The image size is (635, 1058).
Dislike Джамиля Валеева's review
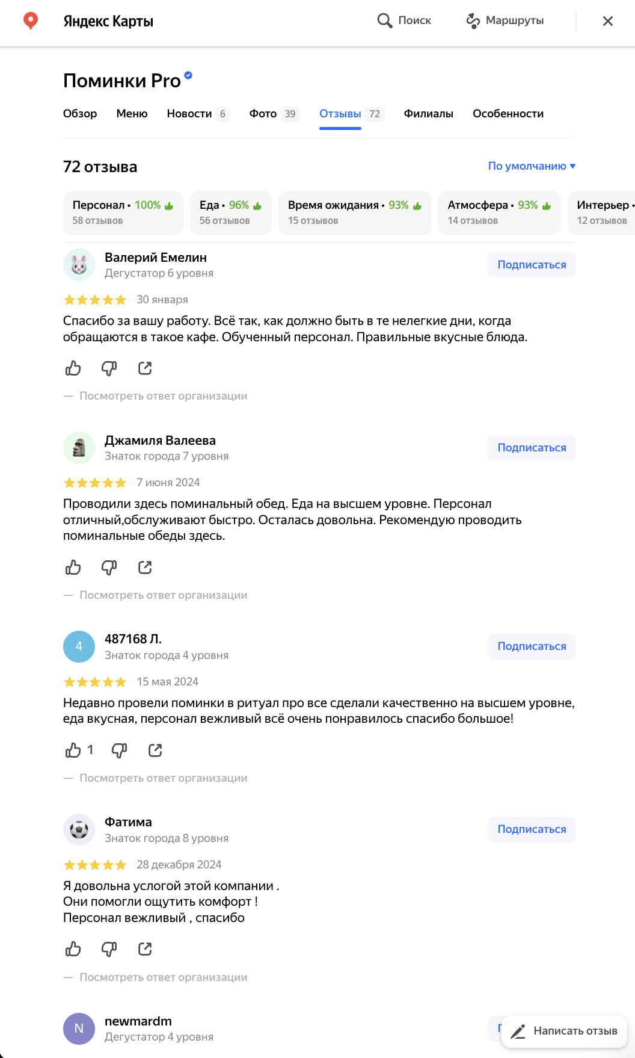click(x=109, y=568)
